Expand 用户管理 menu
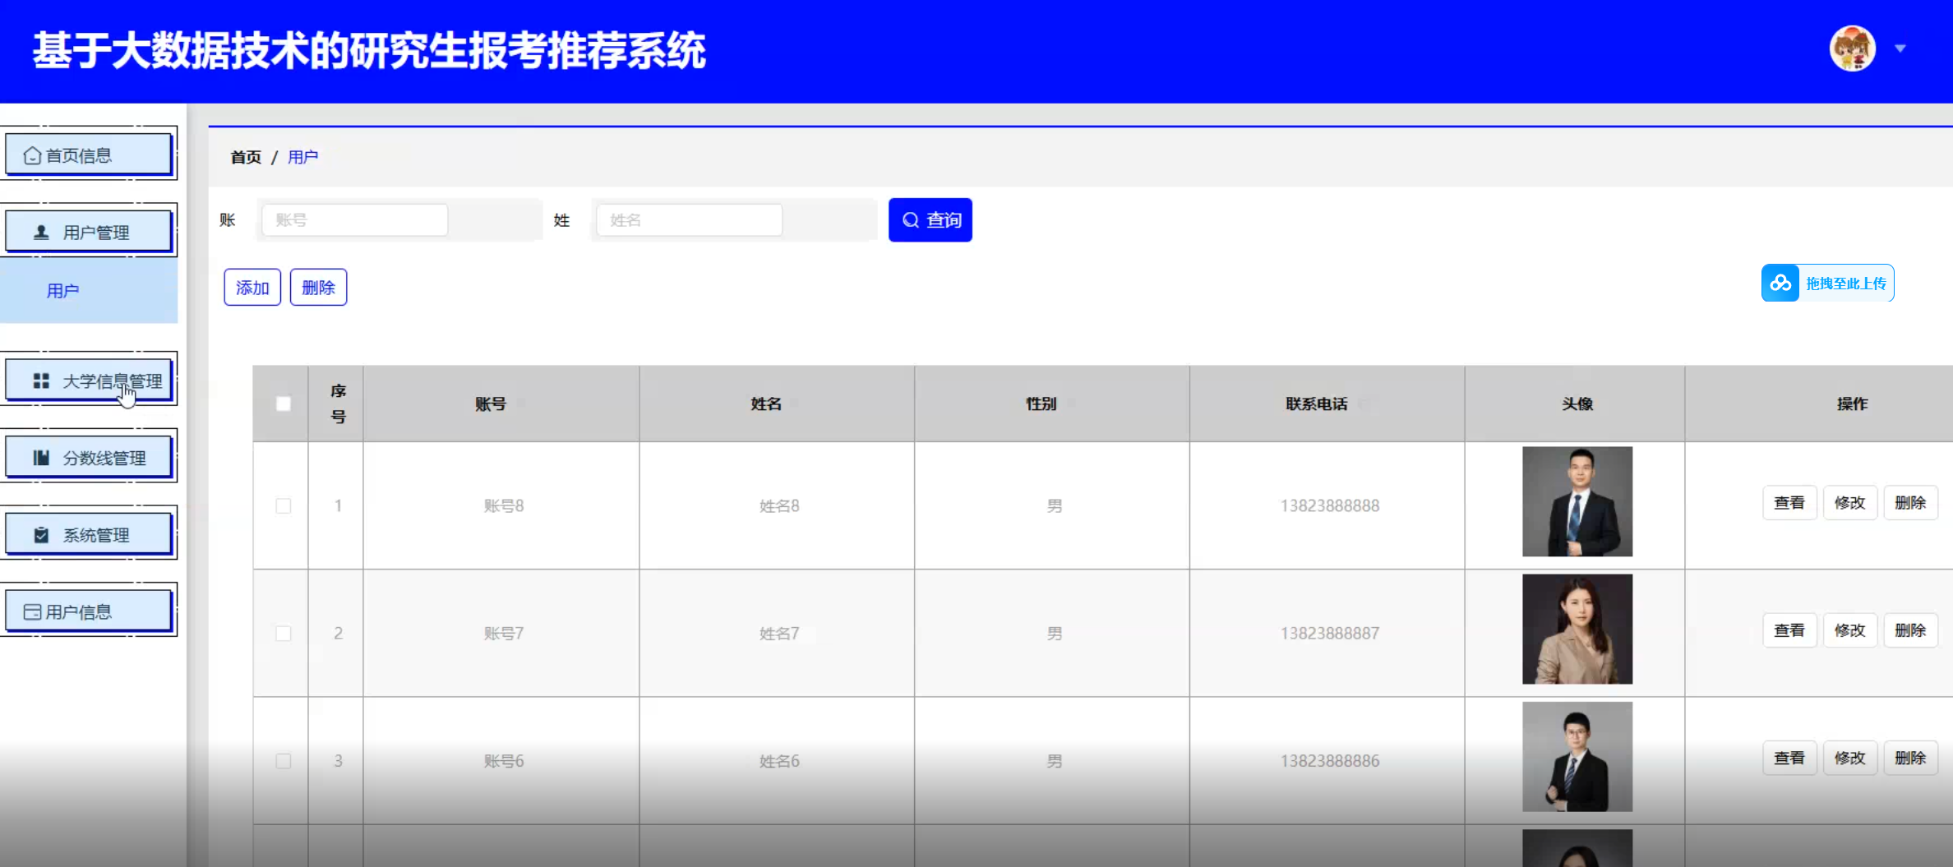Screen dimensions: 1953x867 click(x=89, y=232)
